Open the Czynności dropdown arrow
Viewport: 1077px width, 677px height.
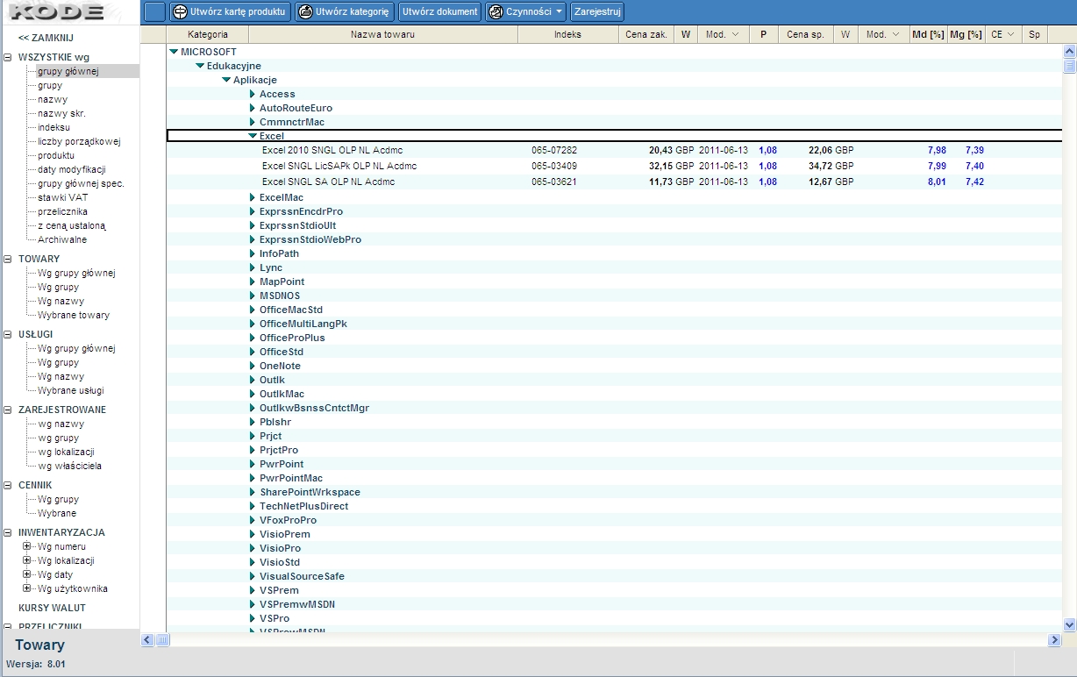click(560, 12)
